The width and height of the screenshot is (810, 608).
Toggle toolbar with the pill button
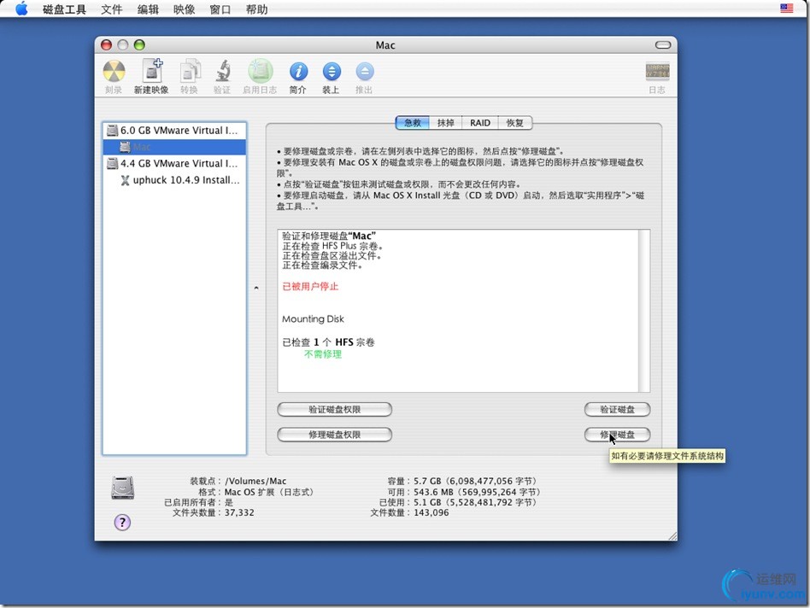coord(663,45)
